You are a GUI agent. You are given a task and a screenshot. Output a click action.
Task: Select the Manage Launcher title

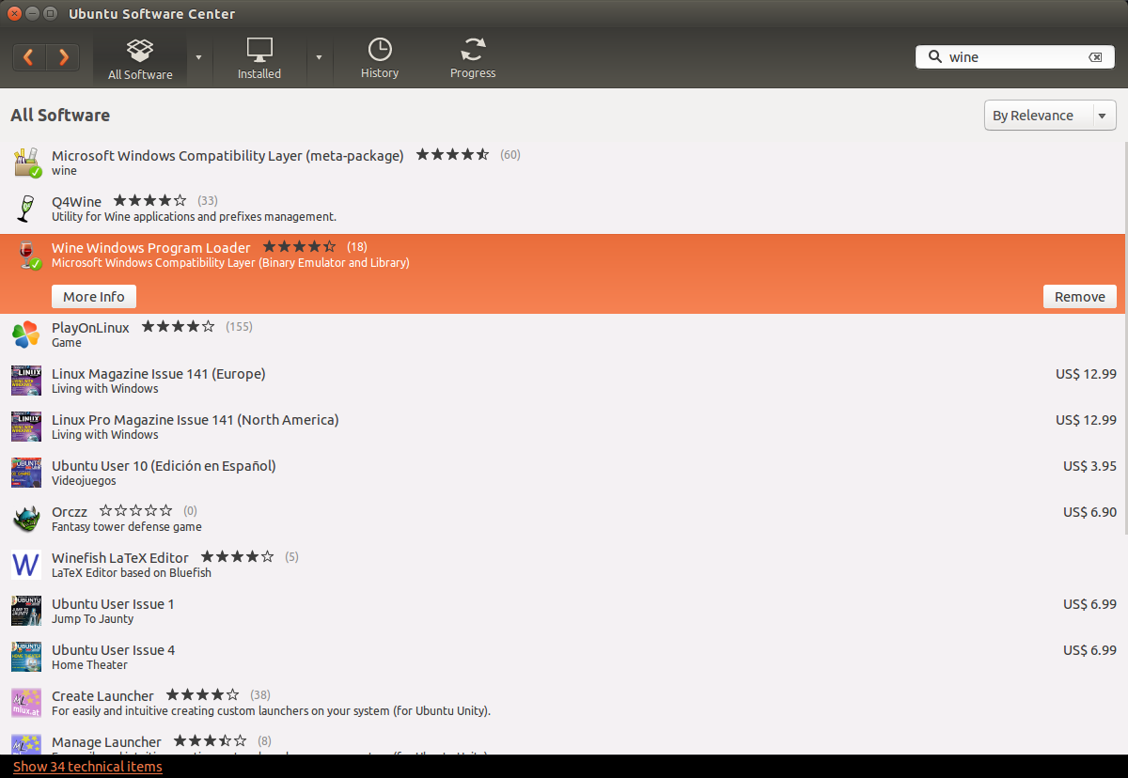(x=106, y=742)
